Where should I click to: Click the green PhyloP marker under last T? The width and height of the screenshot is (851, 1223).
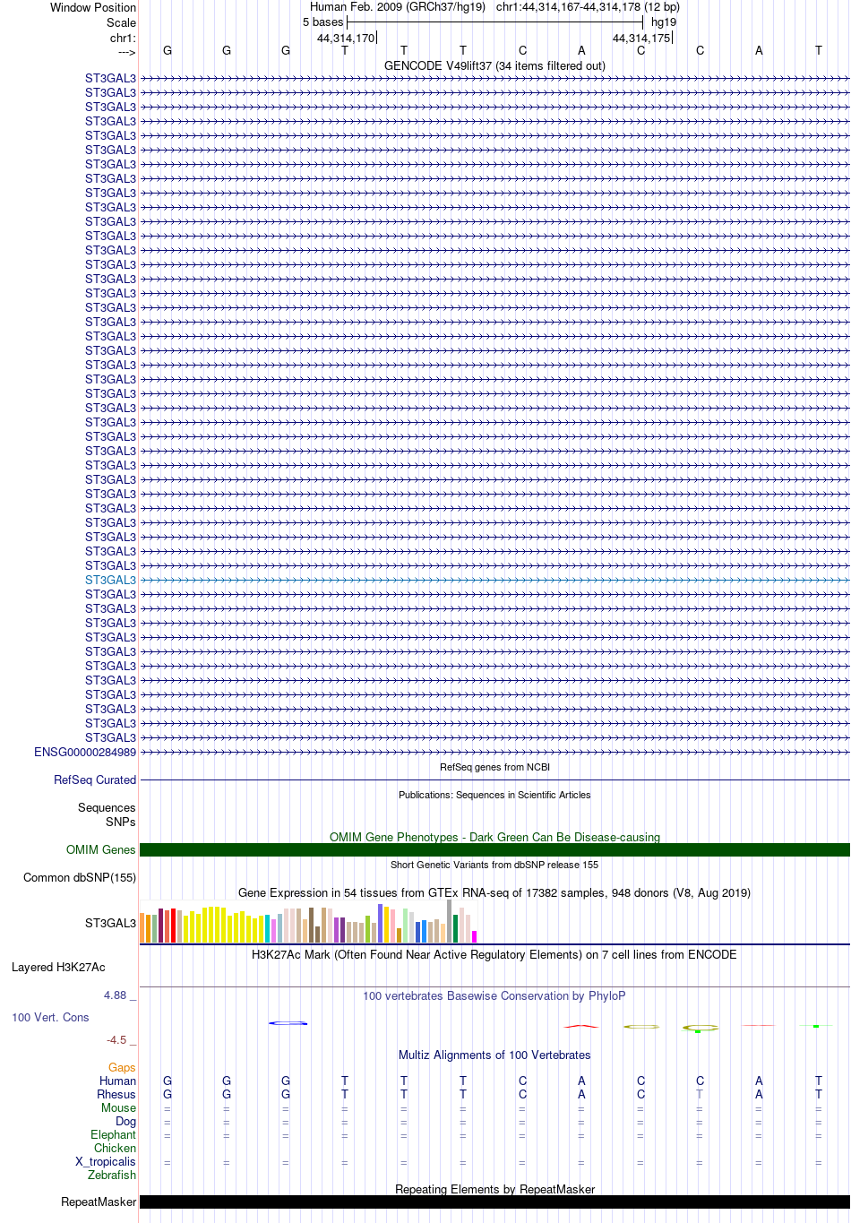click(x=816, y=1026)
